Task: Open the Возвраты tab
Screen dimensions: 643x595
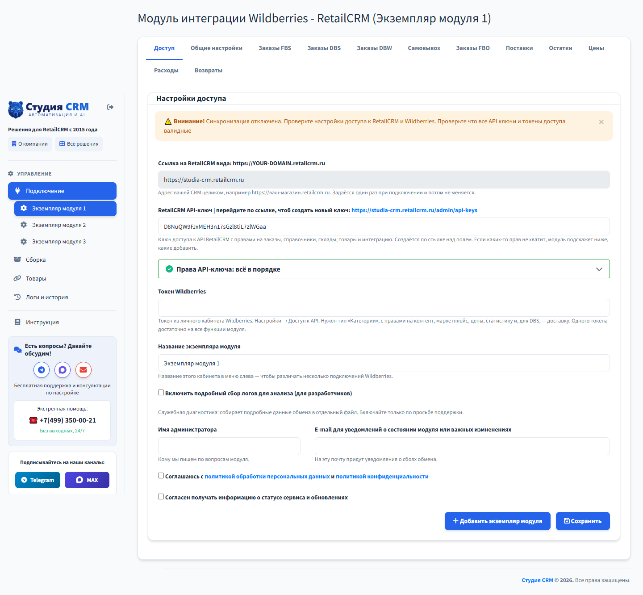Action: click(x=209, y=71)
